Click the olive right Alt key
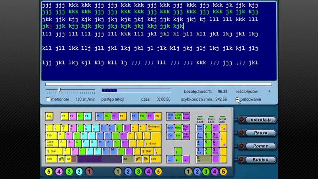318x179 pixels. click(x=128, y=159)
